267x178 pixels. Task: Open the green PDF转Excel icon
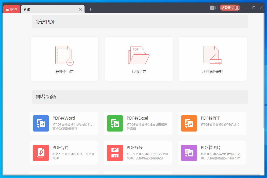pyautogui.click(x=115, y=123)
